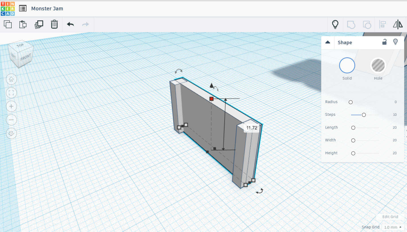Zoom out with the minus button
Viewport: 407px width, 232px height.
[x=11, y=120]
